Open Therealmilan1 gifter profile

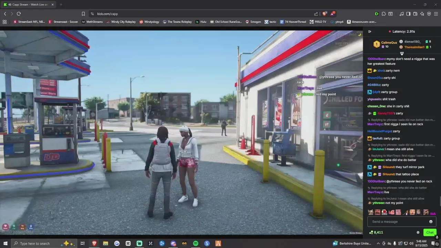coord(414,47)
